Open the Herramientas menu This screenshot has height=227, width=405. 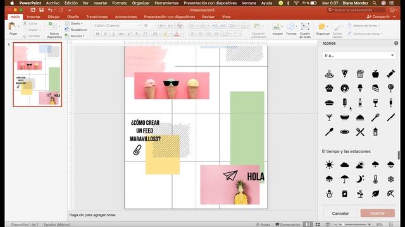coord(166,3)
